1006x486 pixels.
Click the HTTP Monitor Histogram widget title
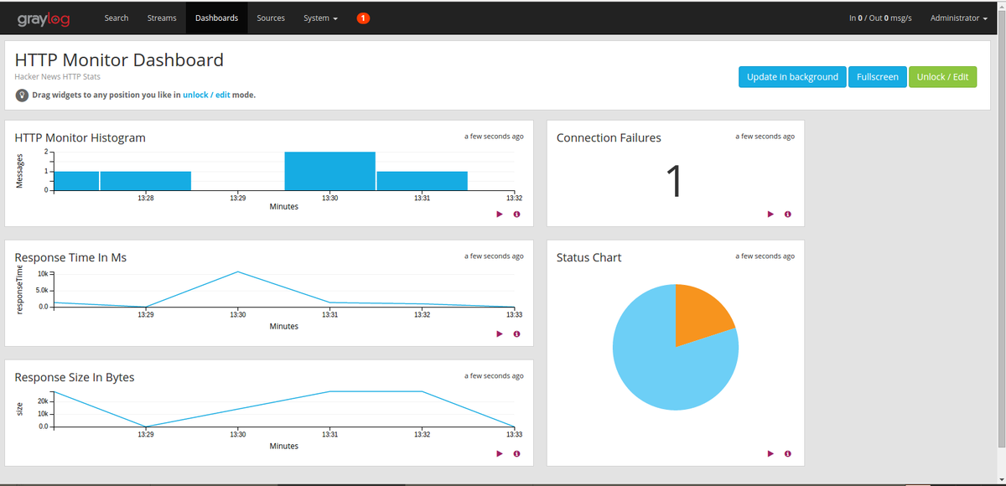pos(80,137)
